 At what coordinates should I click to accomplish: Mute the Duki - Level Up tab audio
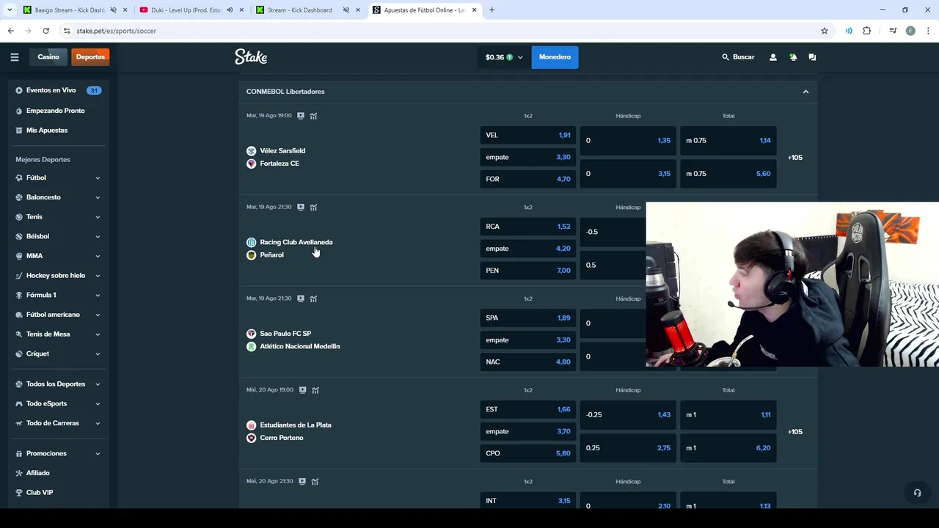[230, 10]
